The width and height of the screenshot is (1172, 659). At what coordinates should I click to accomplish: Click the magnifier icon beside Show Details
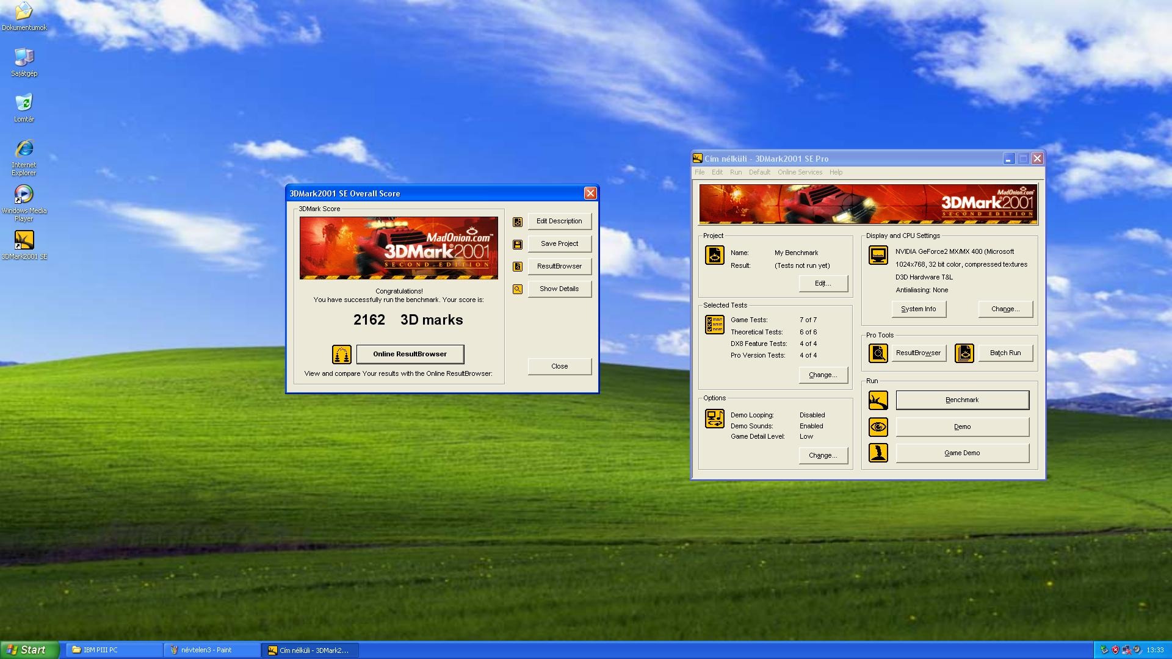pos(517,289)
